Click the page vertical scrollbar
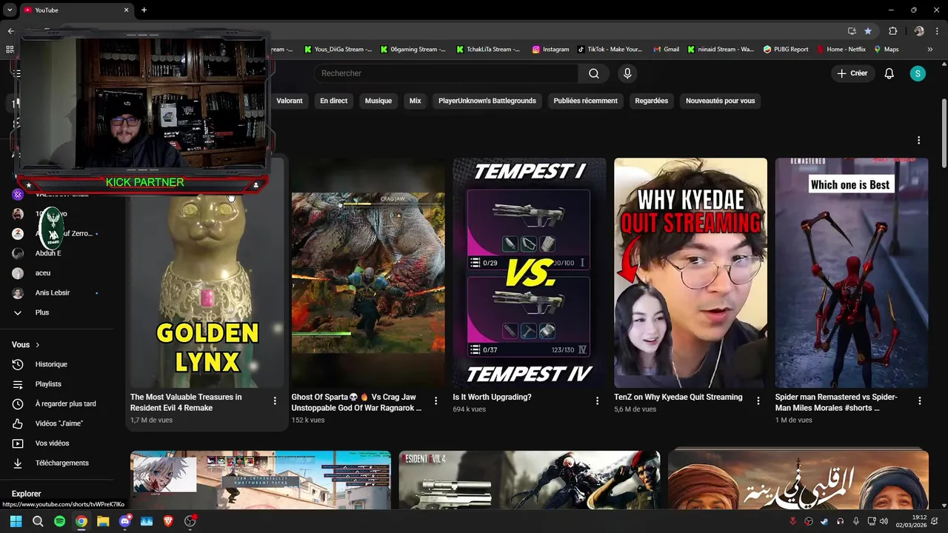948x533 pixels. click(944, 133)
